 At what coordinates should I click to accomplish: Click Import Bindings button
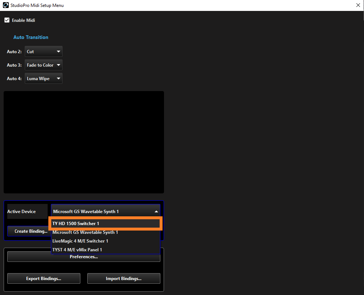pos(124,279)
